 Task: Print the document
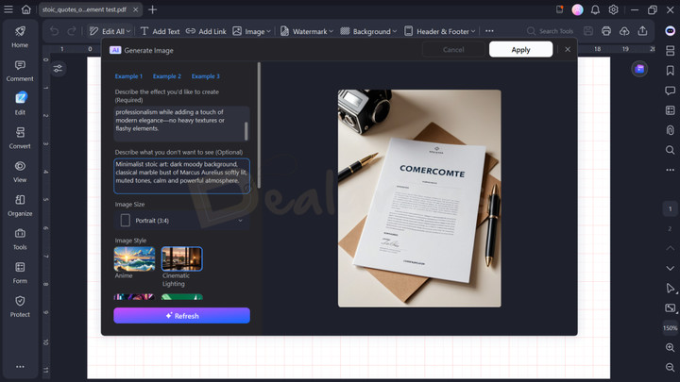click(x=606, y=31)
